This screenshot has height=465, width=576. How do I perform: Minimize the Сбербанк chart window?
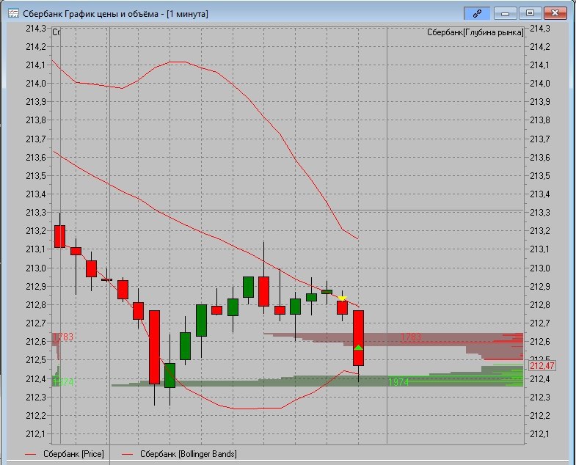point(505,14)
